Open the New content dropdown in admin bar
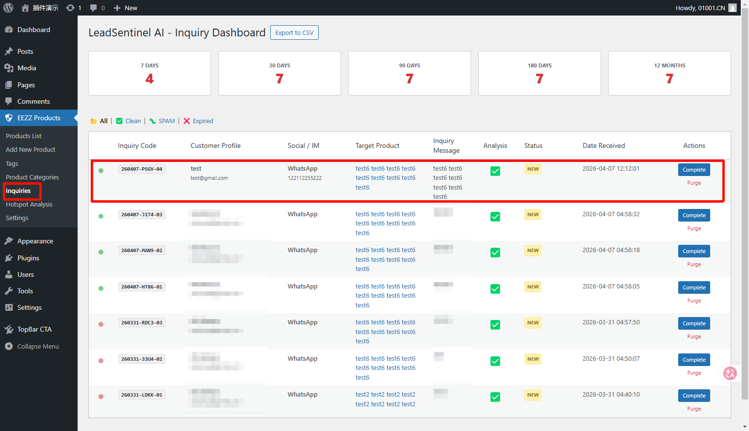The image size is (749, 431). click(x=126, y=8)
